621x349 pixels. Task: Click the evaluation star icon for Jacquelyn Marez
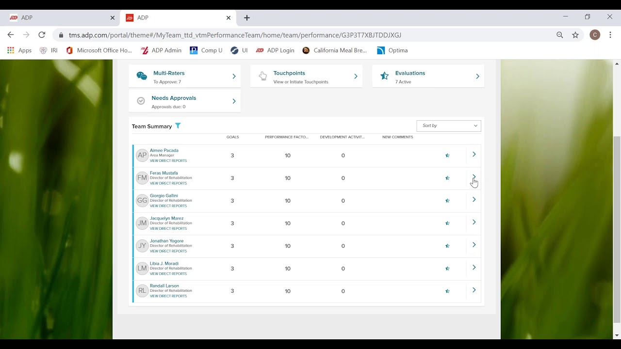click(x=447, y=223)
